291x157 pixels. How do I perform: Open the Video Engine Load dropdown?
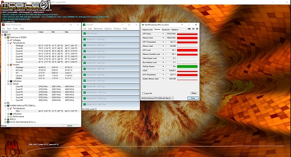coord(163,58)
